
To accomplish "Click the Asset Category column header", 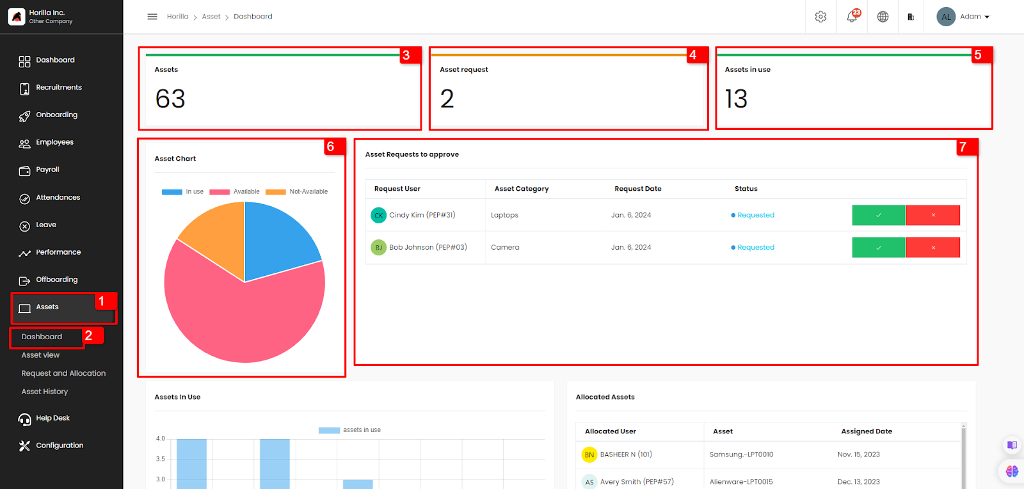I will point(522,189).
